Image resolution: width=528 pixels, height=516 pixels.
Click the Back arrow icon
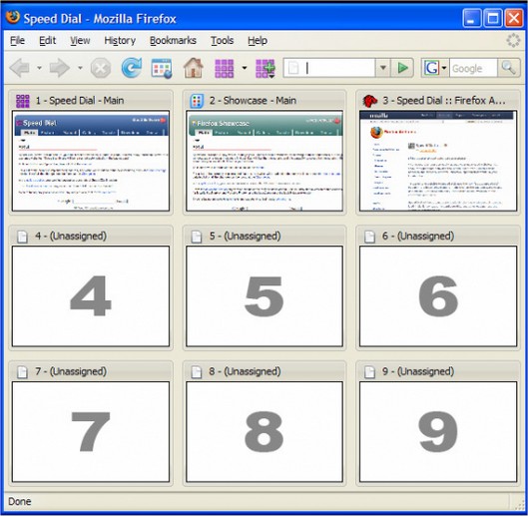[x=20, y=68]
